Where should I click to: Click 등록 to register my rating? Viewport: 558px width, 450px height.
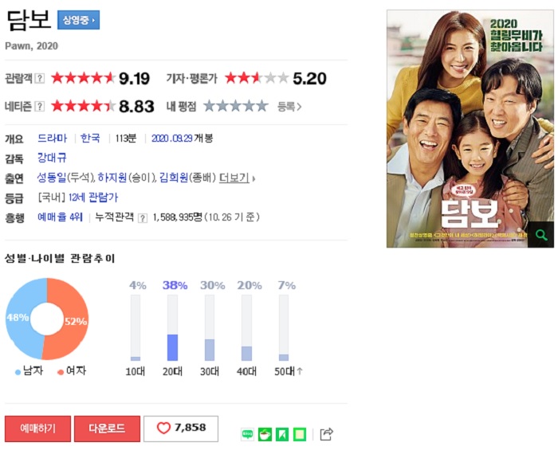pyautogui.click(x=289, y=107)
